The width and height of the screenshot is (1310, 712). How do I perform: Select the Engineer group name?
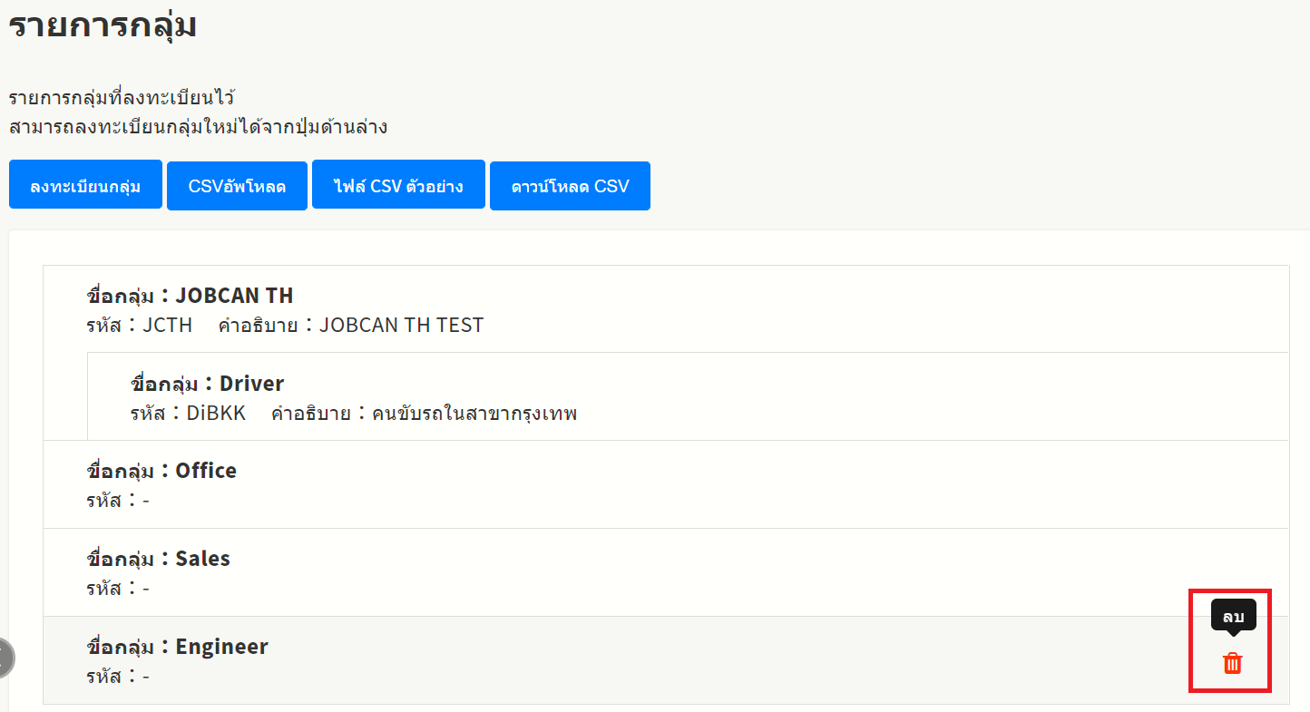tap(221, 647)
